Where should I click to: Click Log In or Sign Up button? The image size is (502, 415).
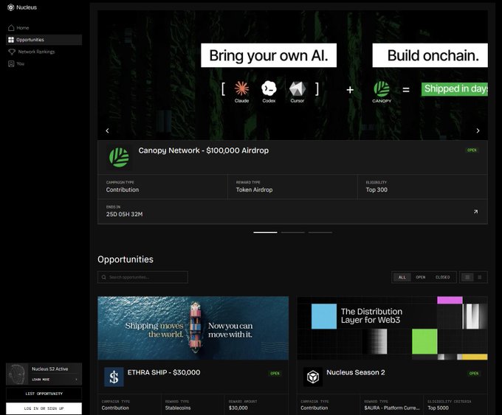pyautogui.click(x=44, y=408)
